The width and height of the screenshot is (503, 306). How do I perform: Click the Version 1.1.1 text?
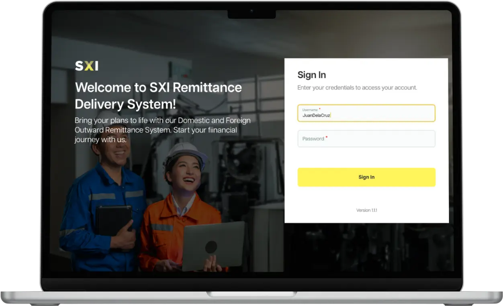[366, 210]
